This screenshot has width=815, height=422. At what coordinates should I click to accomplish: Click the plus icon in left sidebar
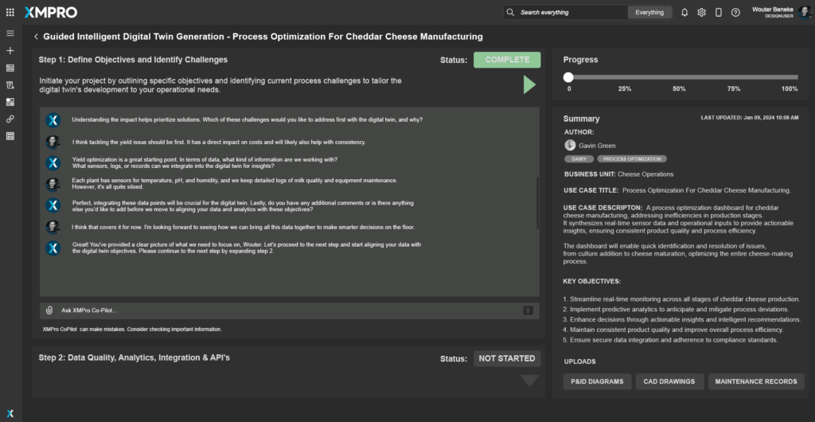pos(10,50)
